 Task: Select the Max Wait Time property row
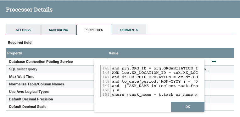click(22, 77)
